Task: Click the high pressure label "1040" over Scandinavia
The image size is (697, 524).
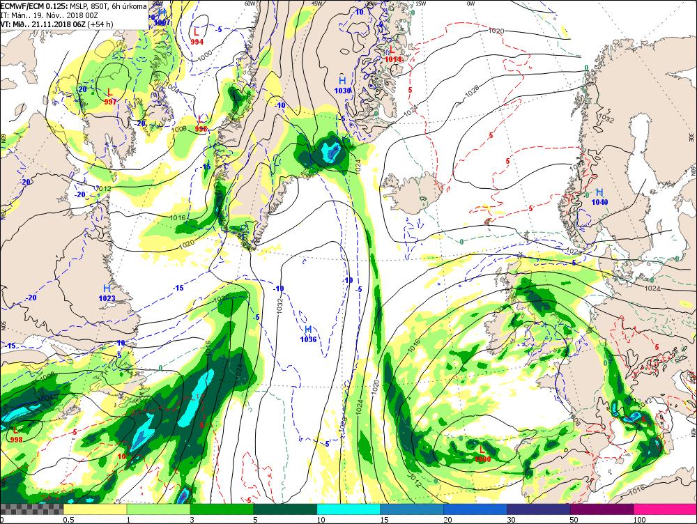Action: pyautogui.click(x=599, y=202)
